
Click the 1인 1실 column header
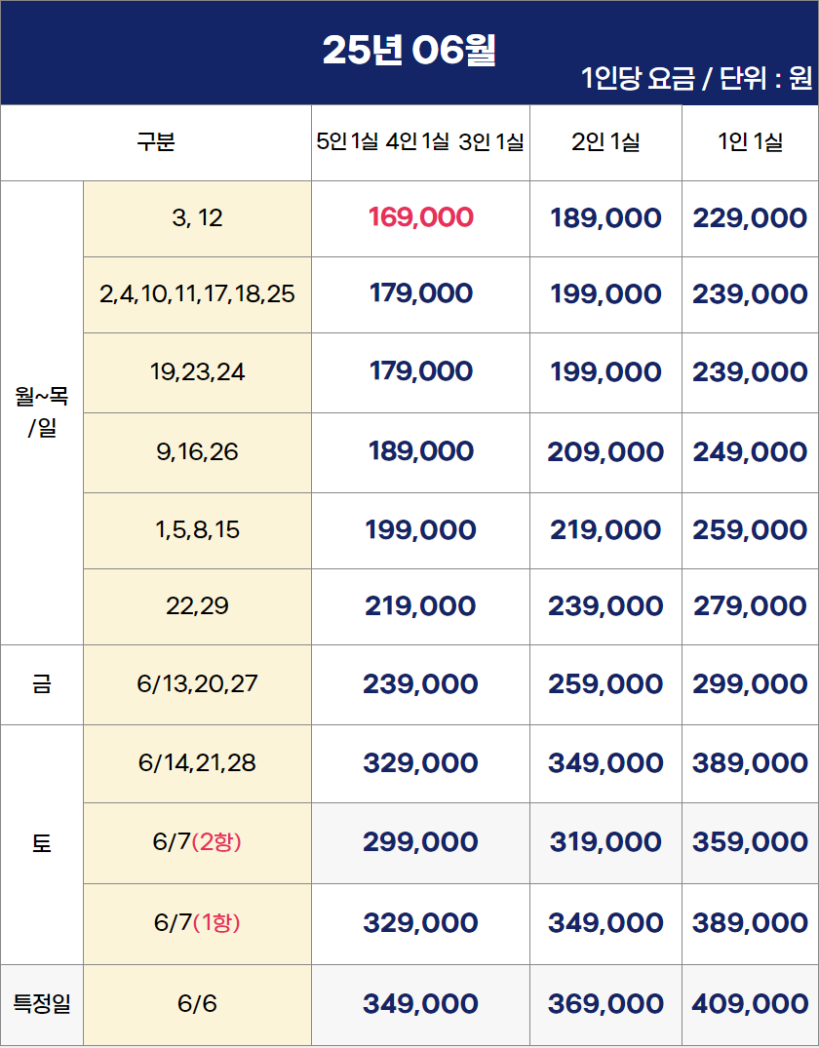[x=750, y=142]
